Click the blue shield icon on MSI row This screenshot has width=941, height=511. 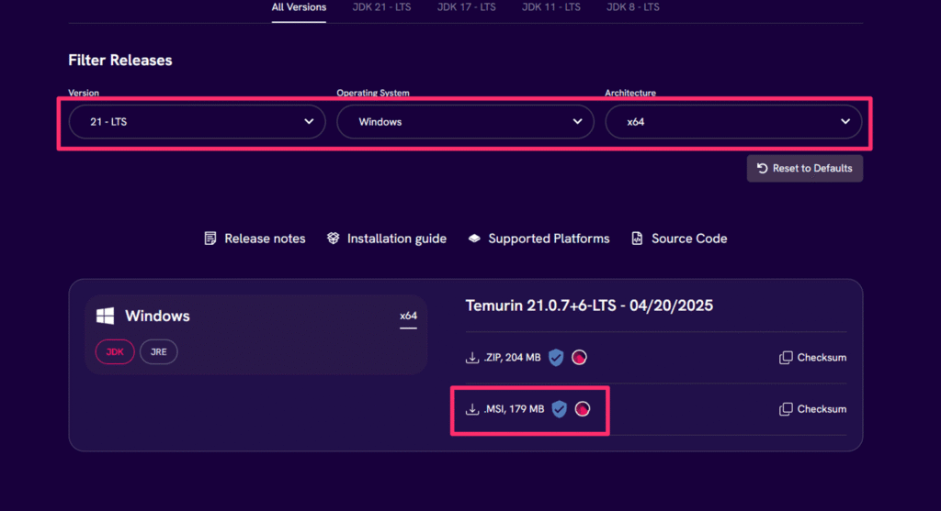click(560, 409)
